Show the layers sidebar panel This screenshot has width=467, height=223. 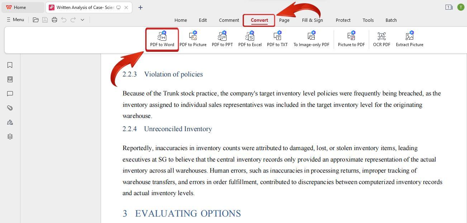10,137
